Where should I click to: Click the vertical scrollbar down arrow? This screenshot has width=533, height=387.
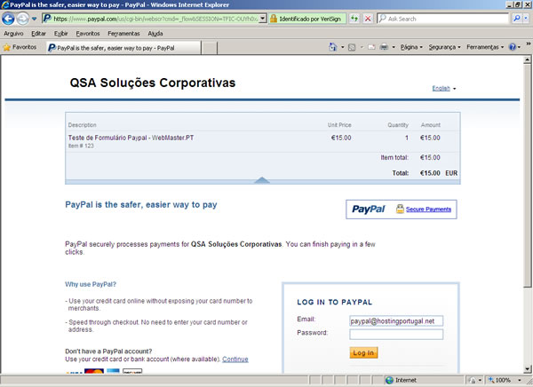click(527, 368)
